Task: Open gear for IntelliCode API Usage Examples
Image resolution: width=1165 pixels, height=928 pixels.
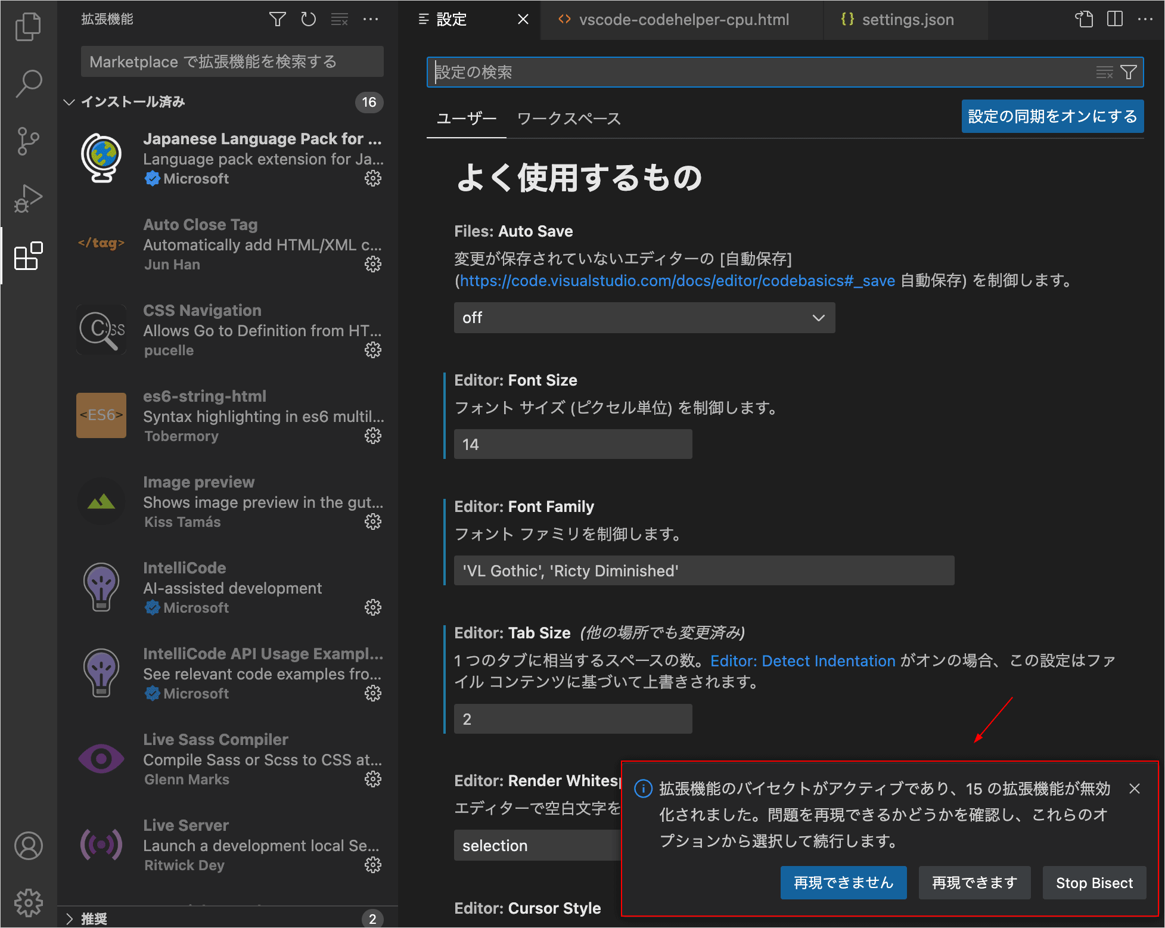Action: click(x=373, y=693)
